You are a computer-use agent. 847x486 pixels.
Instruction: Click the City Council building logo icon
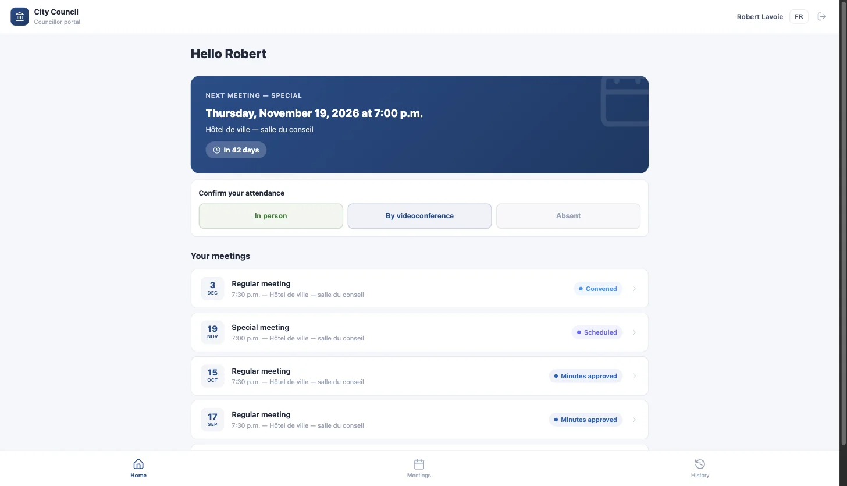coord(20,16)
